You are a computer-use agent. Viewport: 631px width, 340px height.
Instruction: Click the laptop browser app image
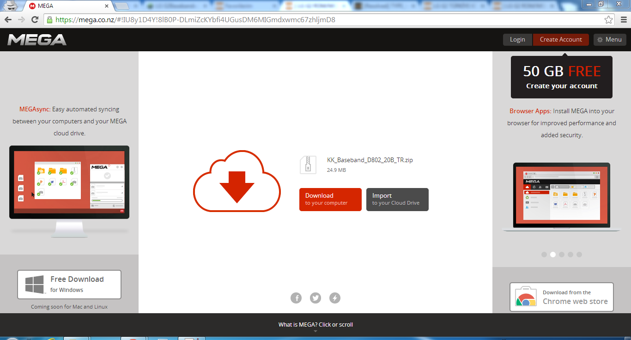pyautogui.click(x=562, y=197)
